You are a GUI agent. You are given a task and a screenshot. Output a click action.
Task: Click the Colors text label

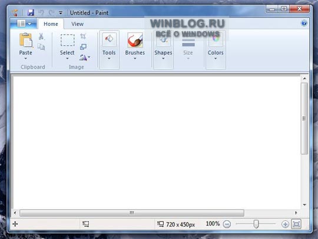tap(216, 53)
